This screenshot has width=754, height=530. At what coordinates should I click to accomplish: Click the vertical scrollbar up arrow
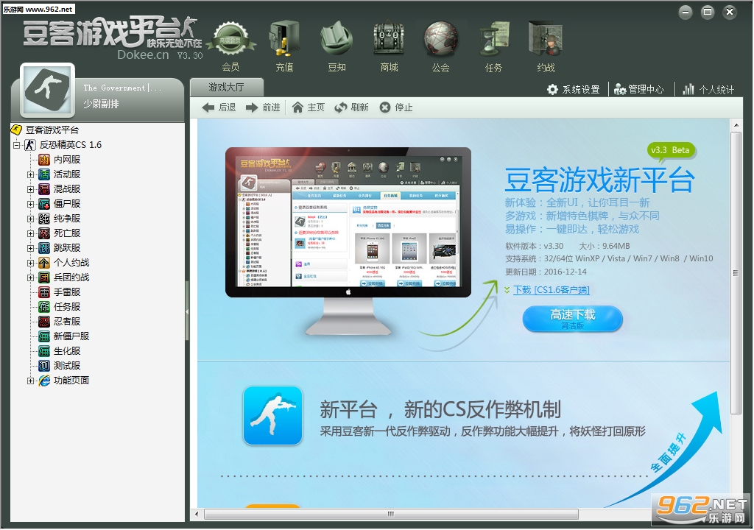pos(736,125)
